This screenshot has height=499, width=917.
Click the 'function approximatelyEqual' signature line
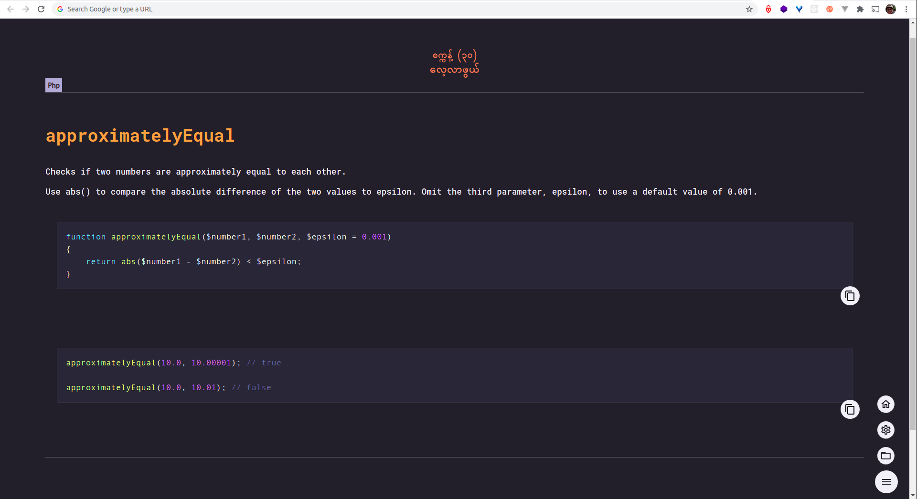[229, 237]
